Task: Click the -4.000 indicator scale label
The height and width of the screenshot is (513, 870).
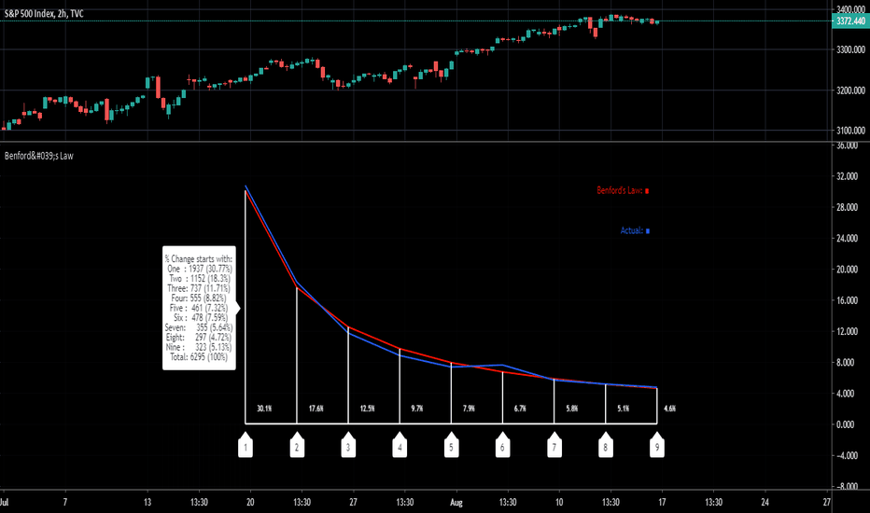Action: [x=847, y=456]
